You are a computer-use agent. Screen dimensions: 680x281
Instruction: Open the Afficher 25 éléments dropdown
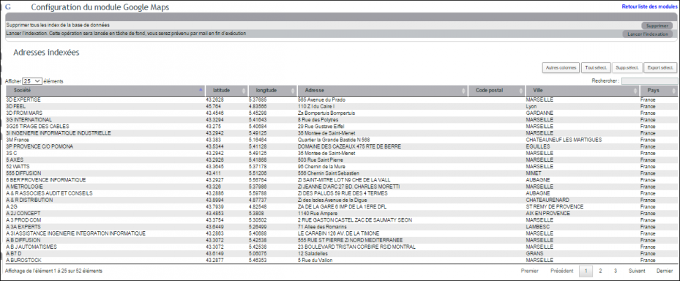[x=32, y=81]
